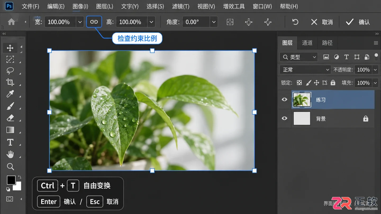Screen dimensions: 381x214
Task: Open the 类型 layer filter dropdown
Action: tap(299, 57)
